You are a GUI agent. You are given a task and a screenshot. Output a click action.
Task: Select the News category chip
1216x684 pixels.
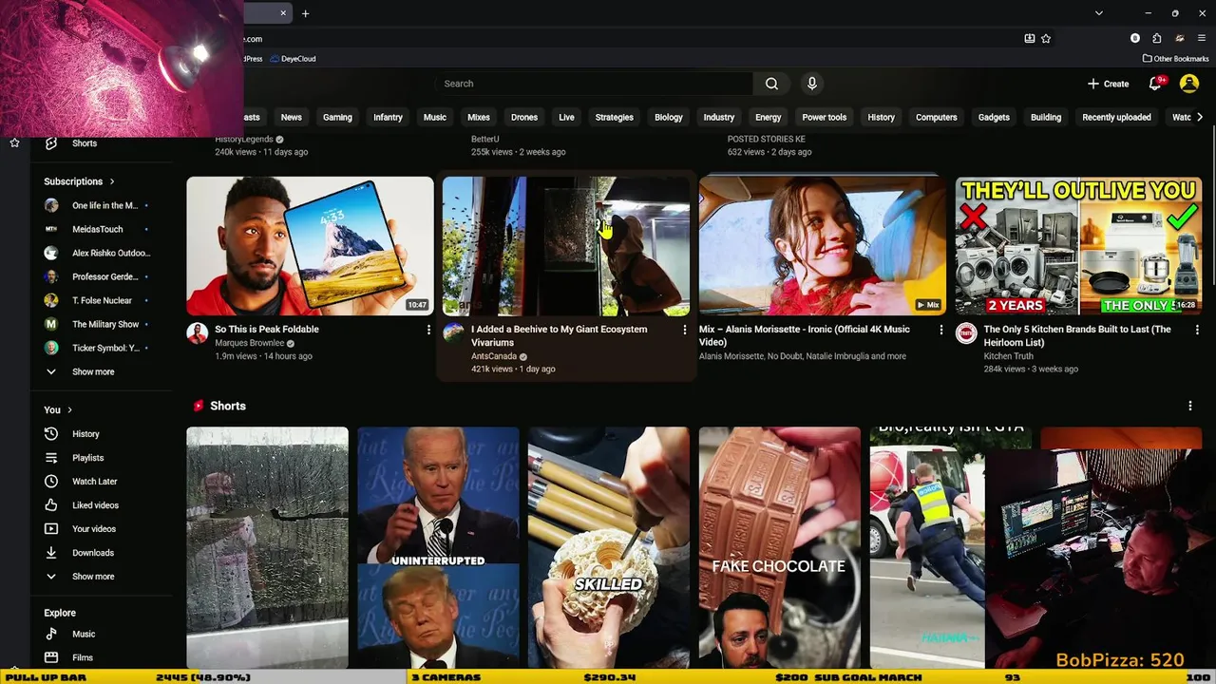pyautogui.click(x=291, y=118)
